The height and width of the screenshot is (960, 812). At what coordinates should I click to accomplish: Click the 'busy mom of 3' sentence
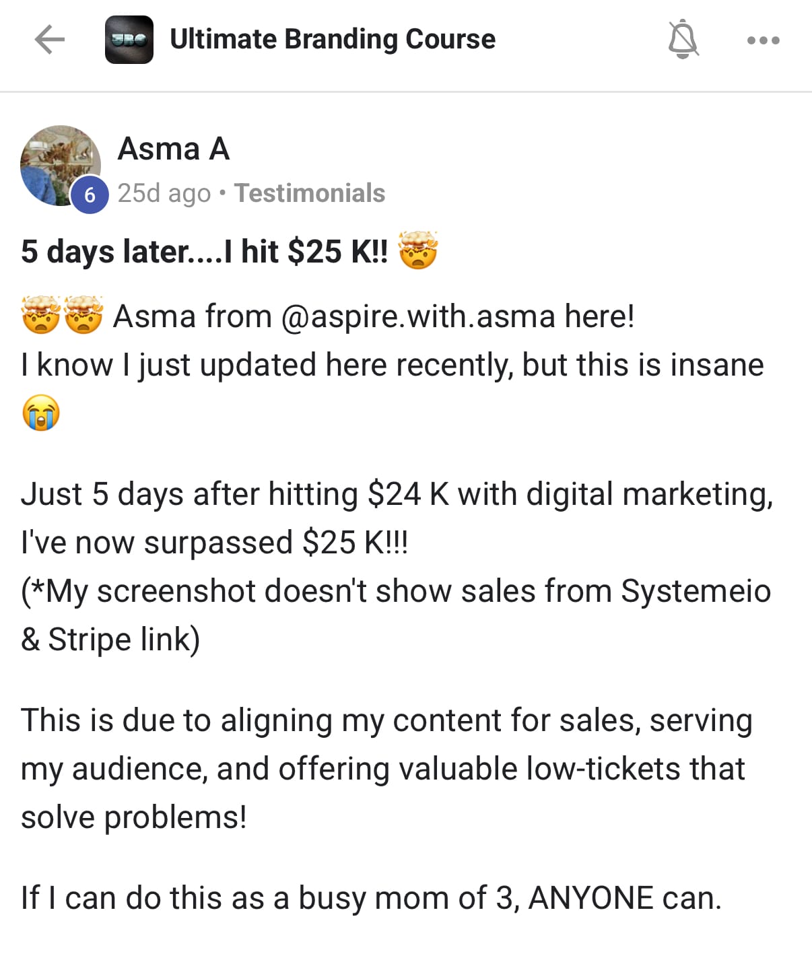(x=371, y=898)
